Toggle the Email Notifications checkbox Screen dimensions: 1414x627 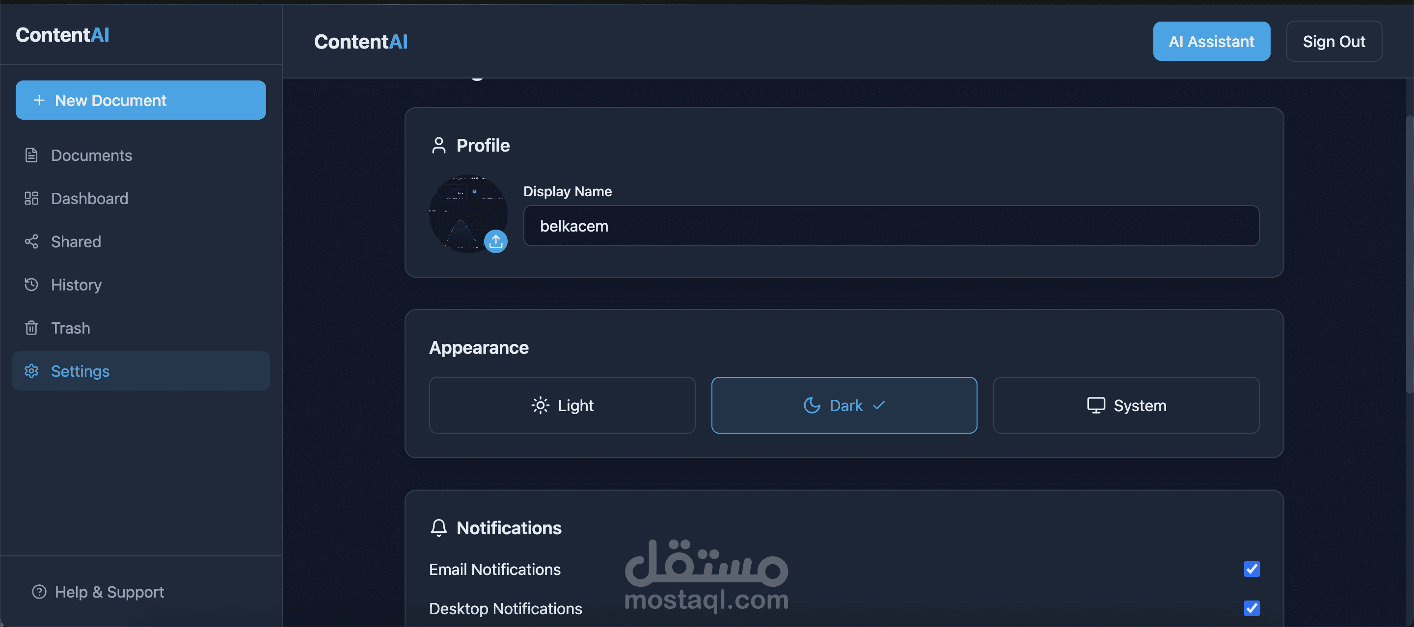point(1251,569)
